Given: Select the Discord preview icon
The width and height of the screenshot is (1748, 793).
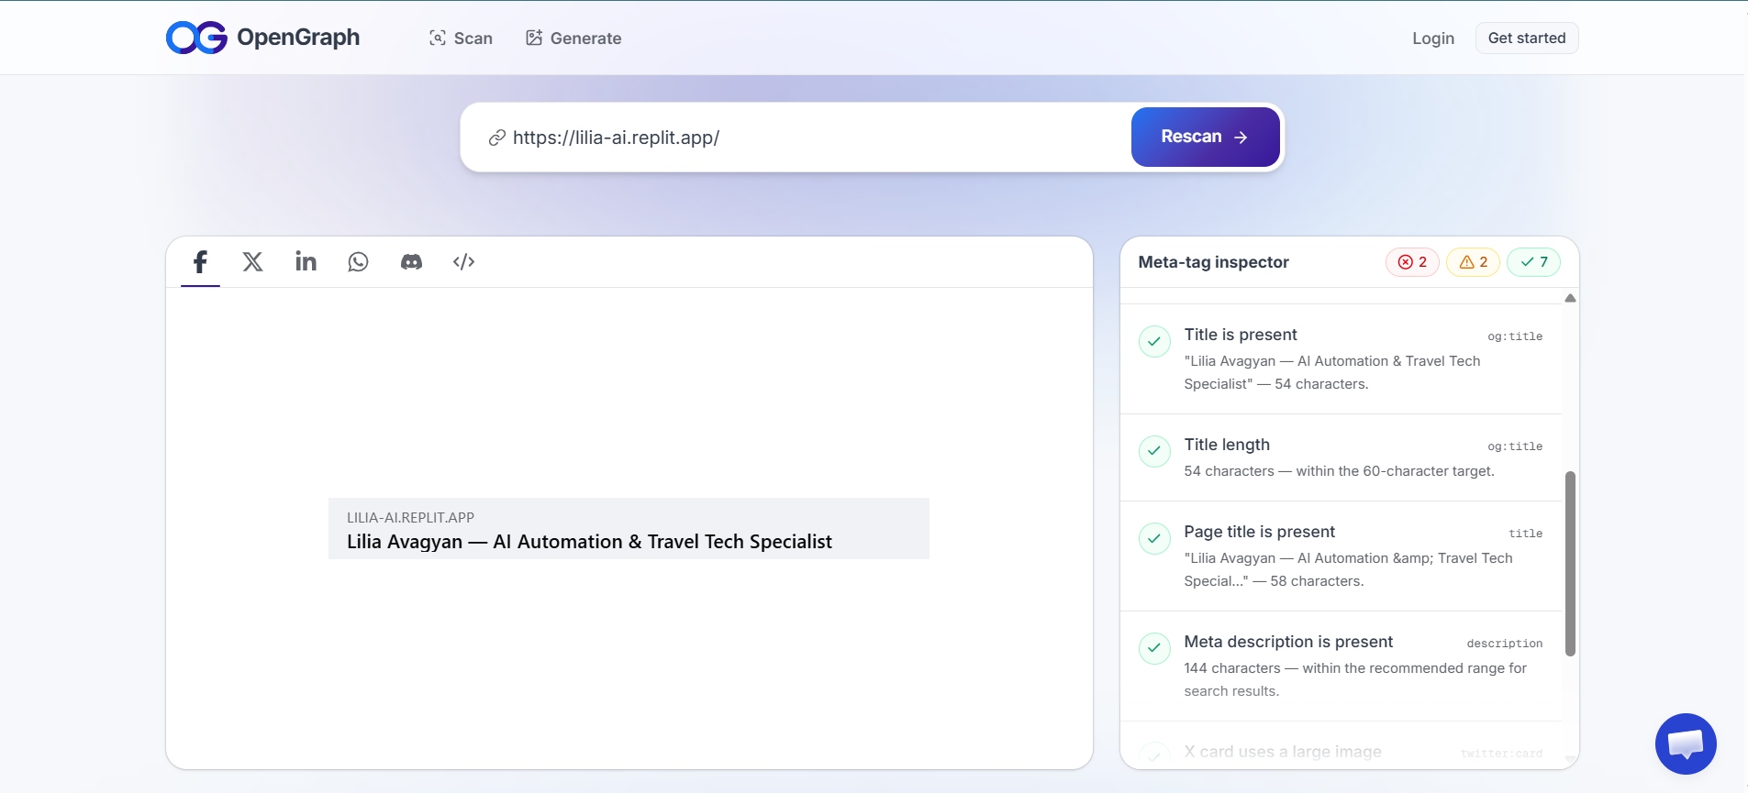Looking at the screenshot, I should 411,262.
